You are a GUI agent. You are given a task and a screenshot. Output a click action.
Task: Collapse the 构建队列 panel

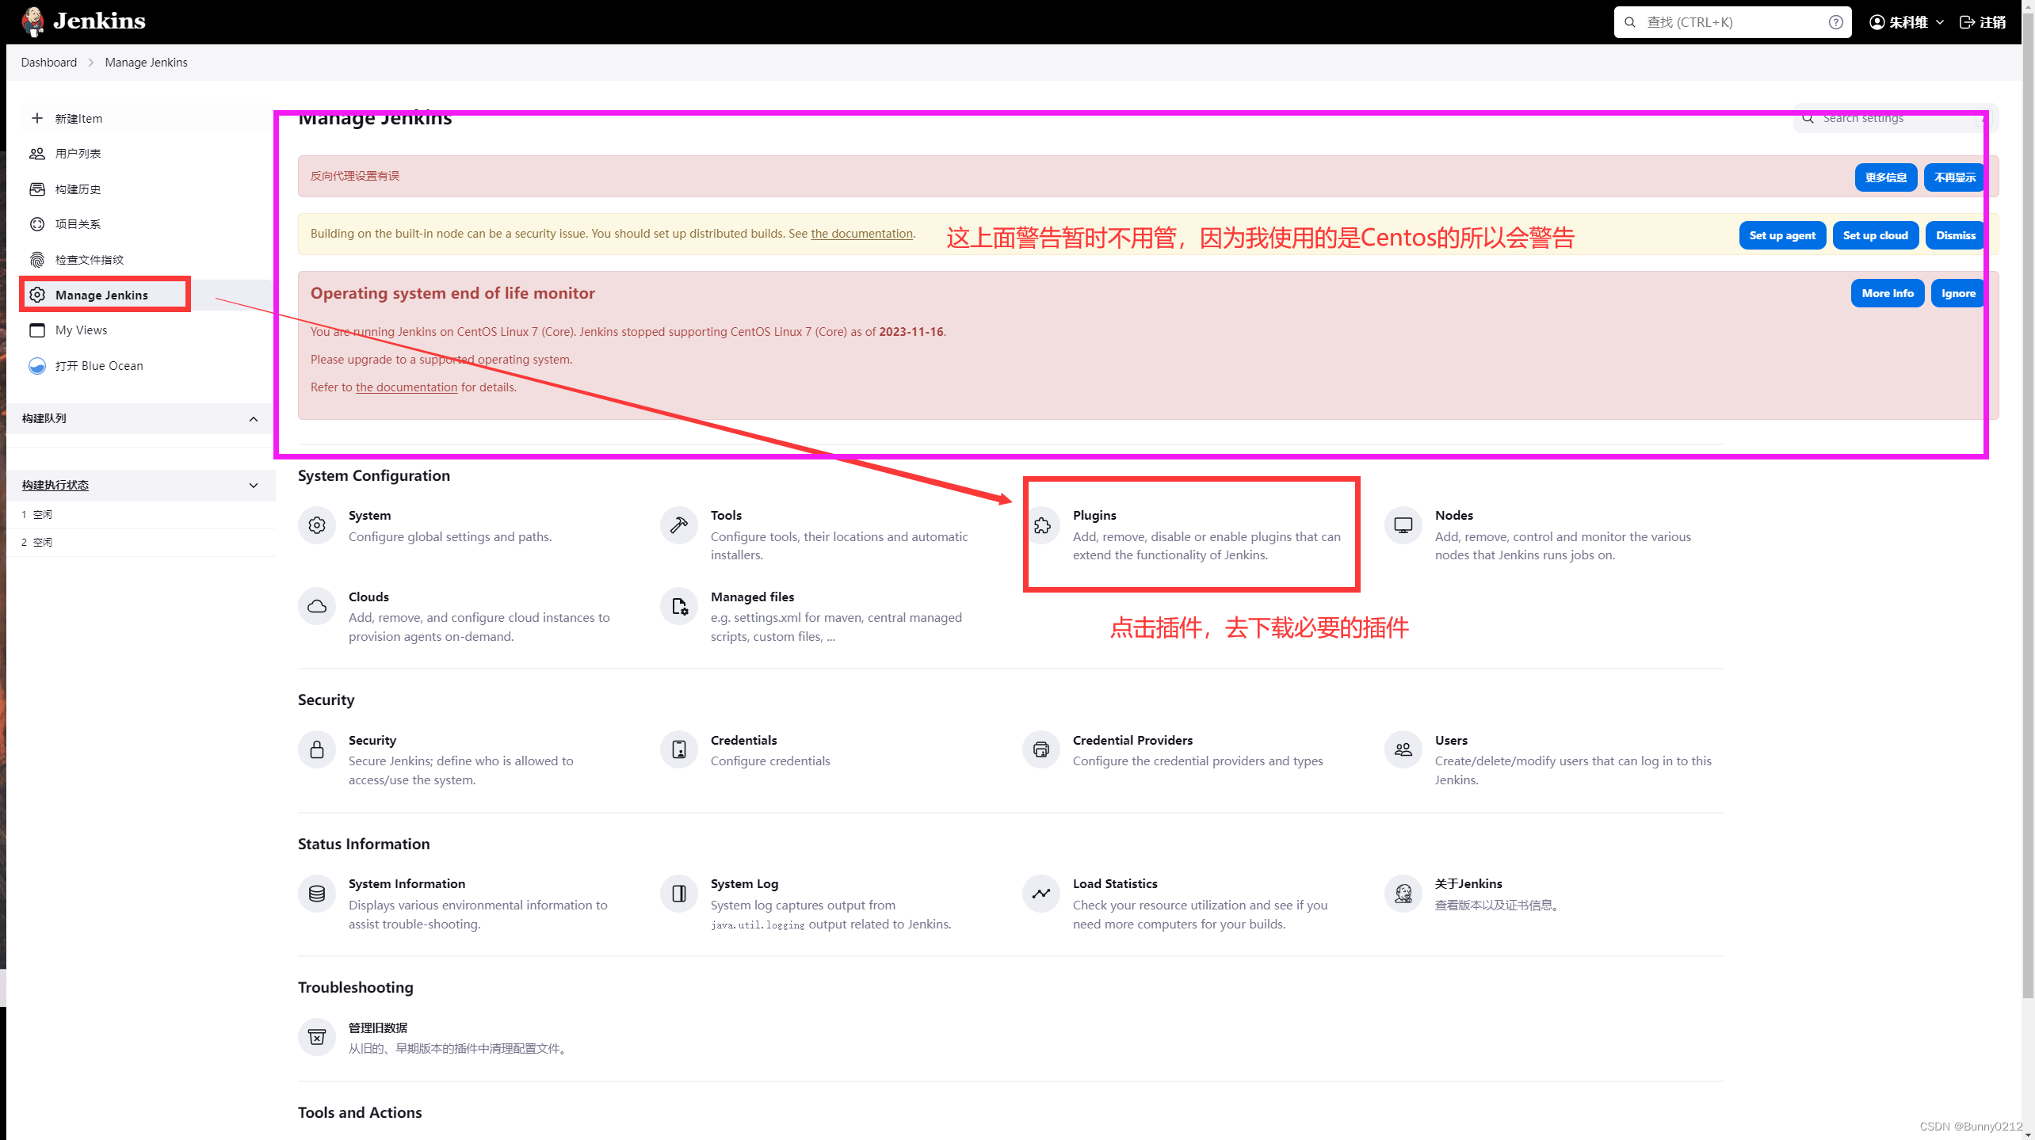click(254, 419)
